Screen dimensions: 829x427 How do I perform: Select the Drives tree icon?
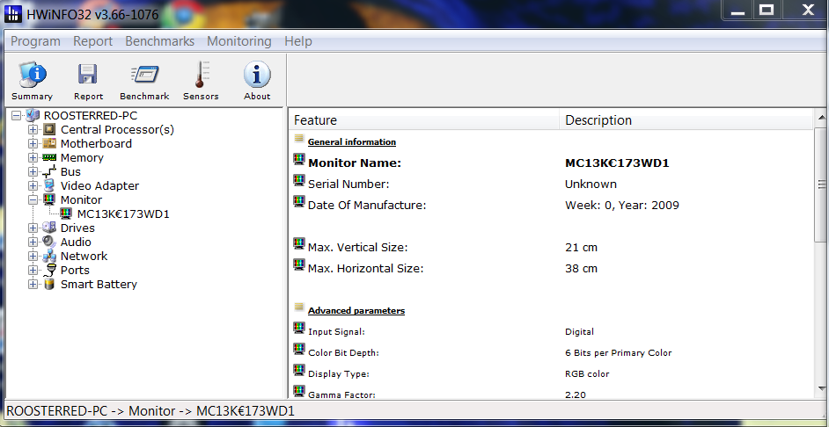click(49, 228)
